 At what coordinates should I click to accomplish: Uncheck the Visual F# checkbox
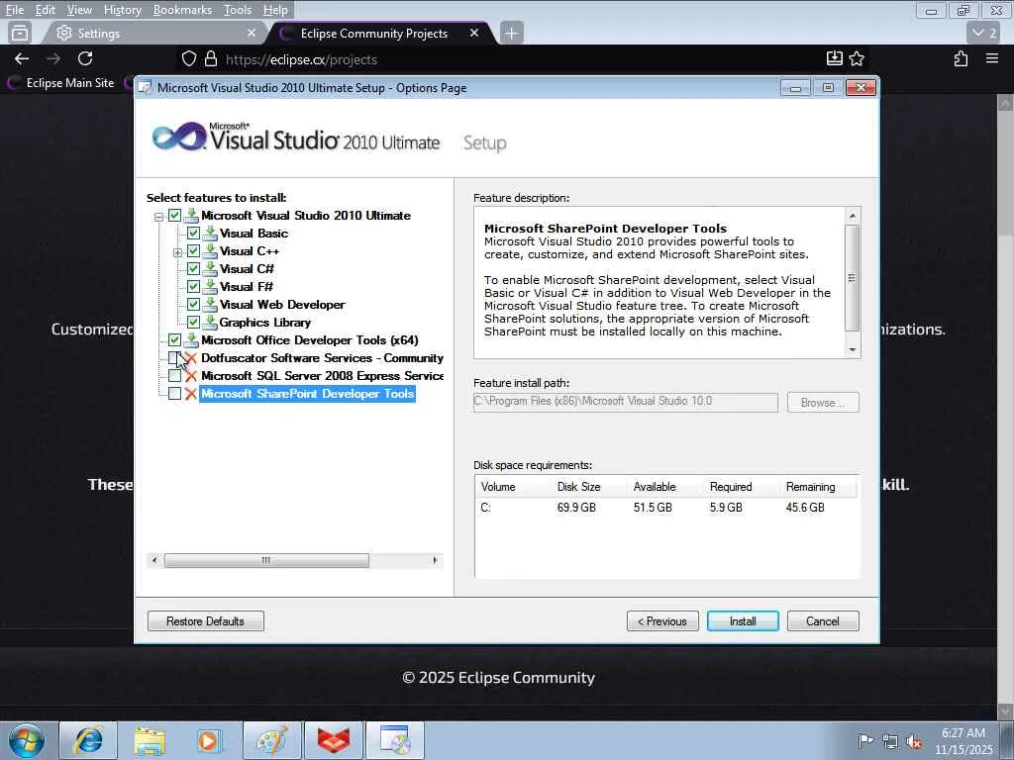coord(193,287)
